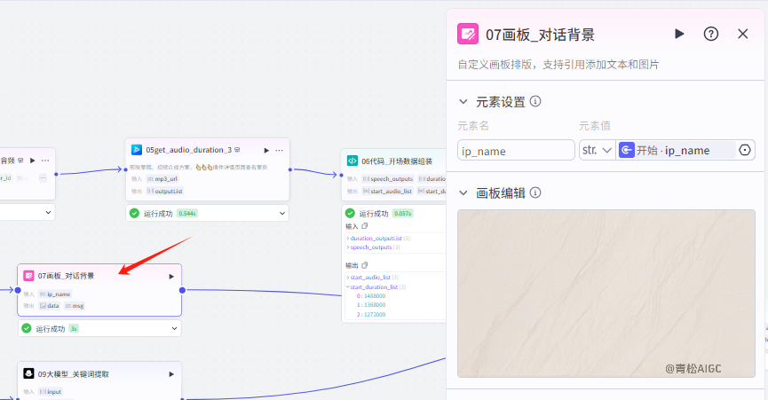768x400 pixels.
Task: Click comment icon beside 05get_audio_duration_3 title
Action: pos(237,150)
